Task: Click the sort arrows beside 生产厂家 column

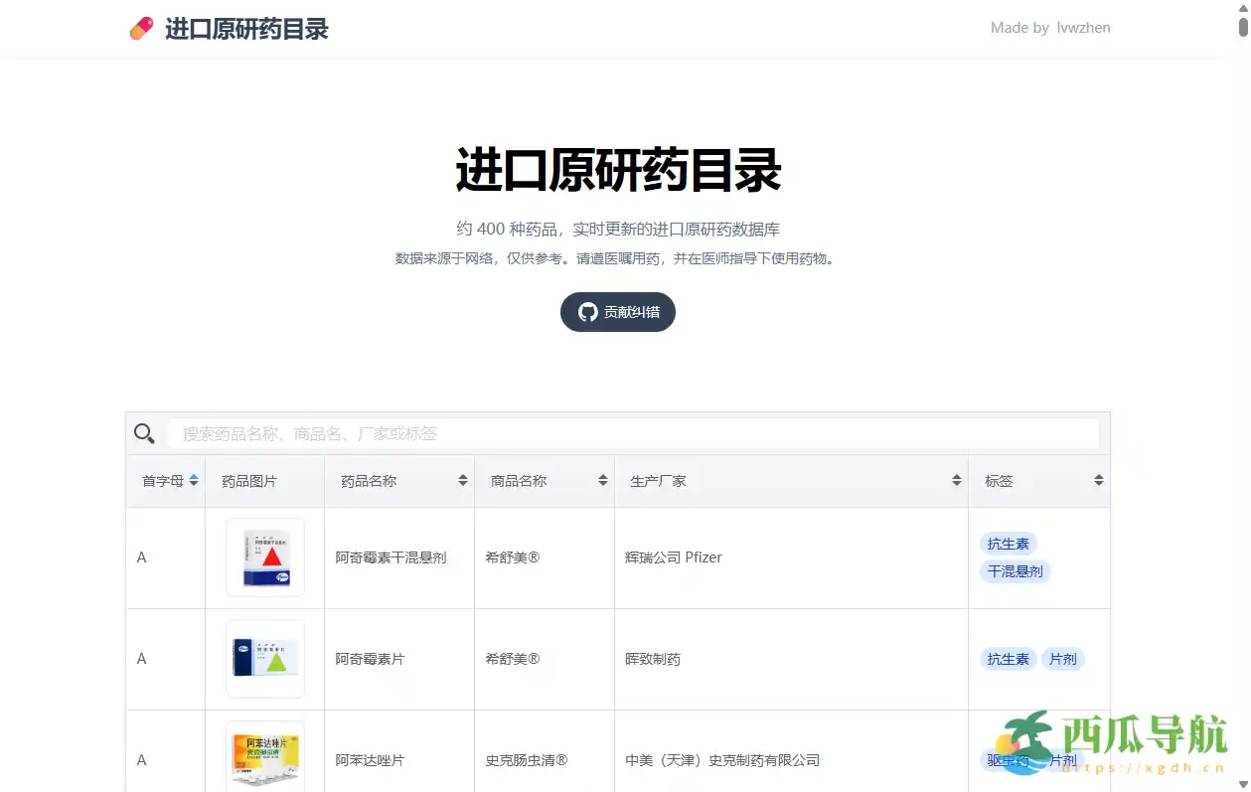Action: 956,480
